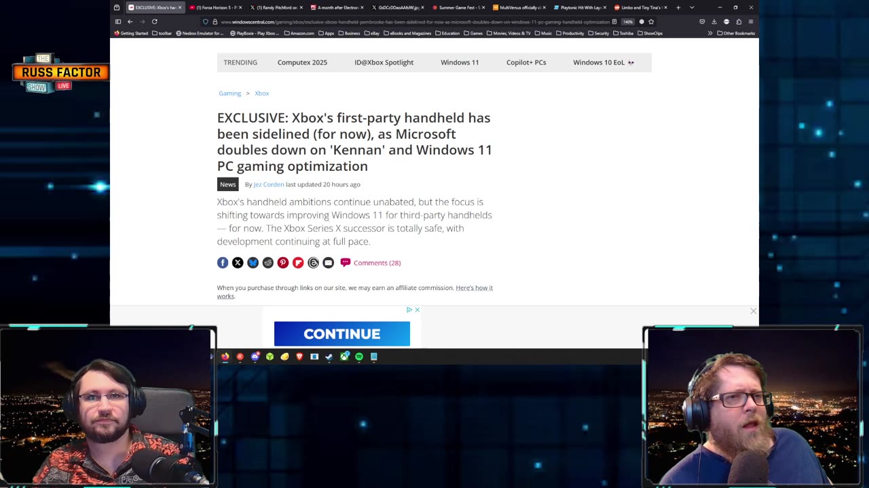Open the Security bookmarks folder
Screen dimensions: 869x488
(x=599, y=33)
